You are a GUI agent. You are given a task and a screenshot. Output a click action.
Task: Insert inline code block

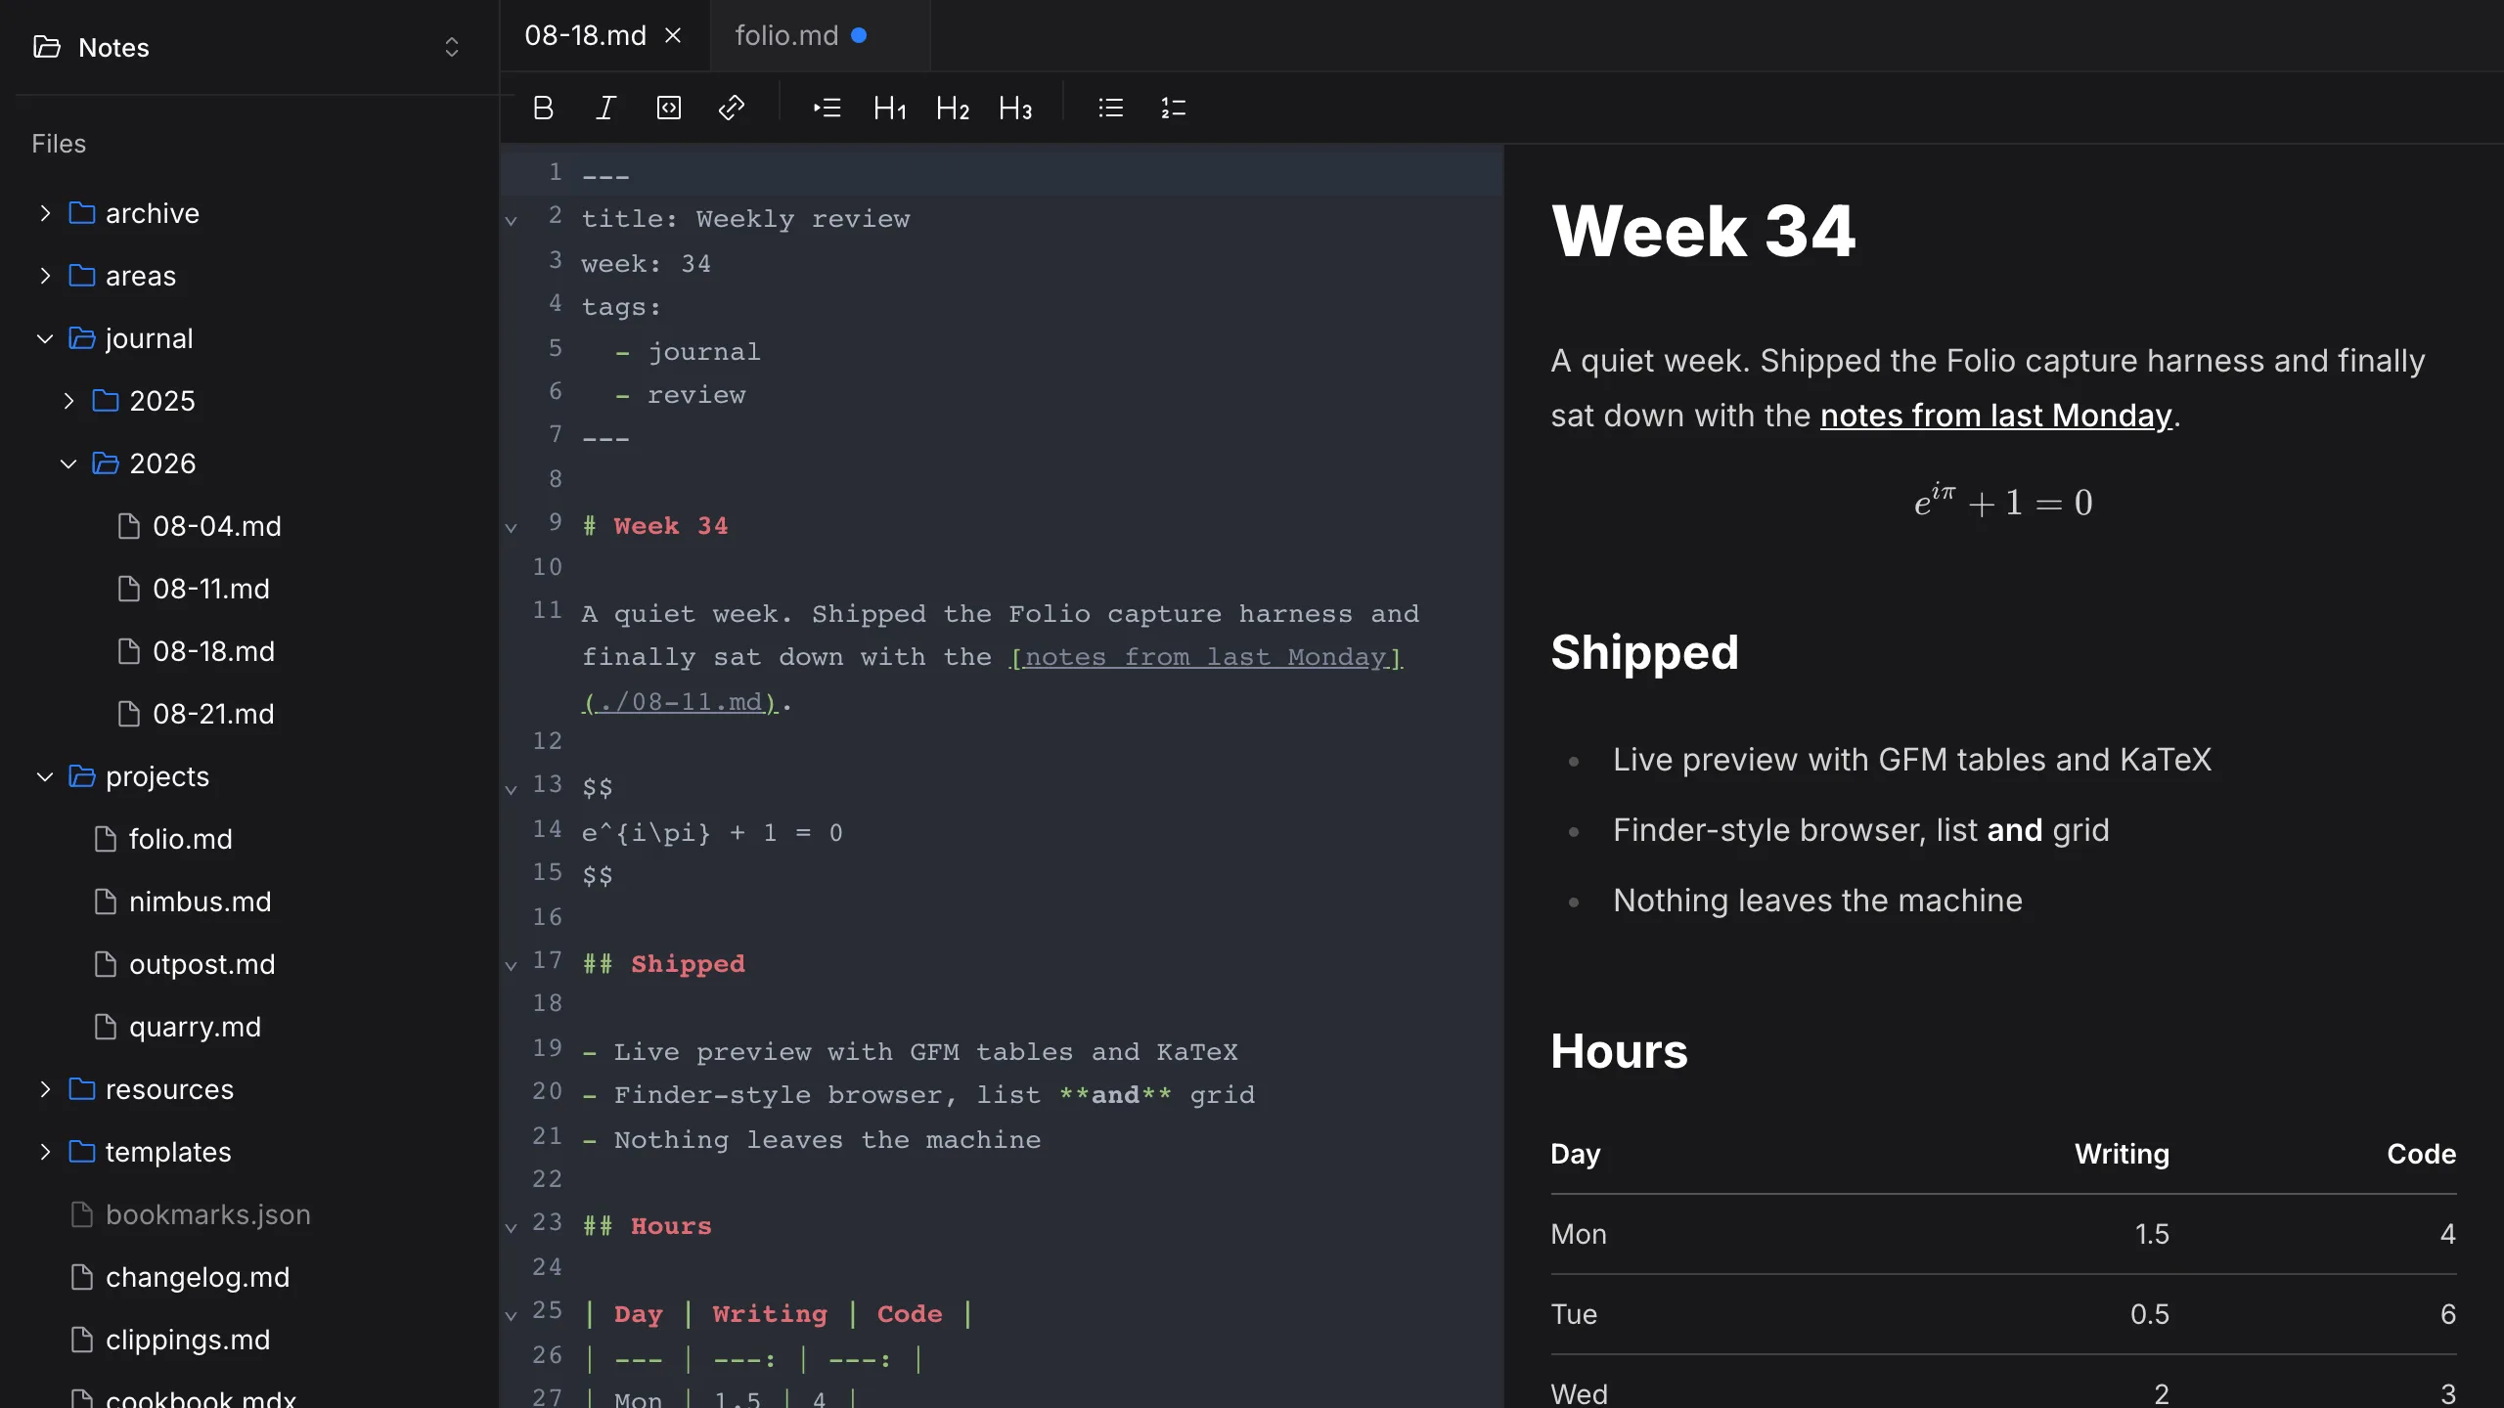click(x=668, y=108)
